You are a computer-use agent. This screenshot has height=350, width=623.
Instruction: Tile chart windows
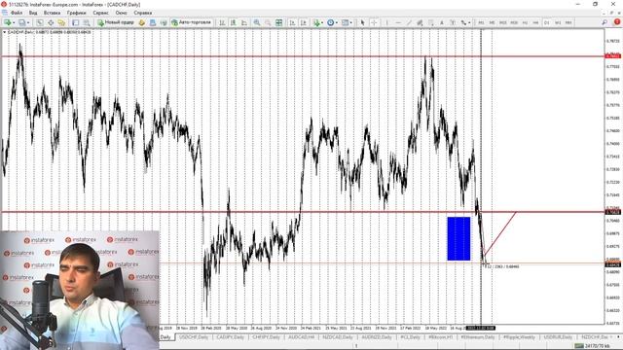click(279, 22)
